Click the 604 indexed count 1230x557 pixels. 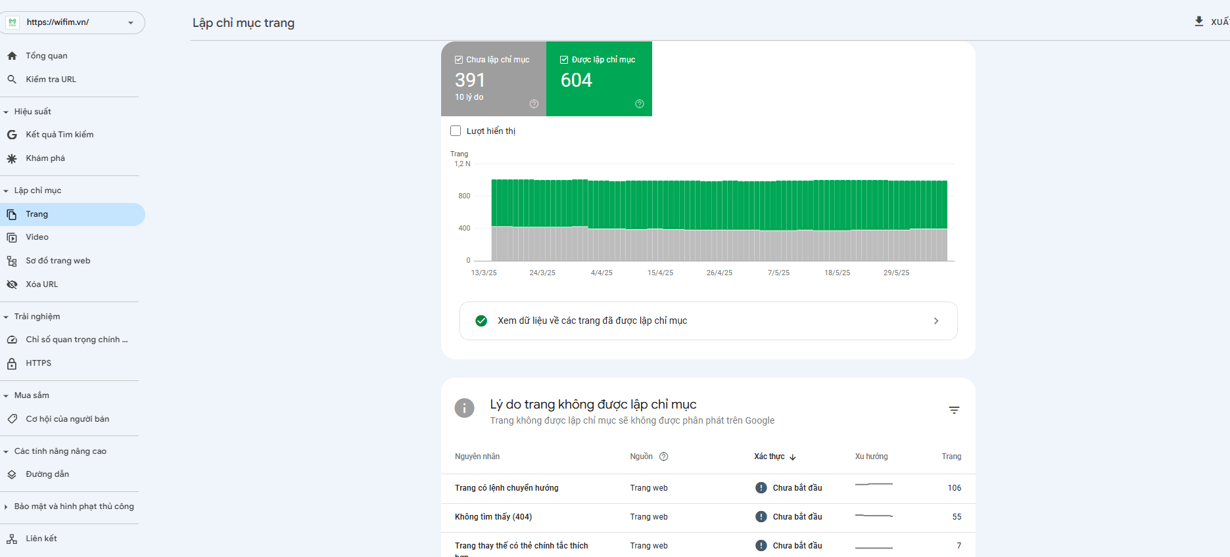pos(577,80)
